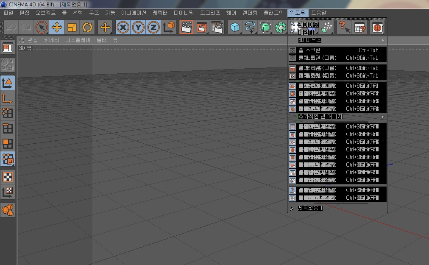Open the 다이나믹 menu
The height and width of the screenshot is (265, 429).
pos(184,13)
